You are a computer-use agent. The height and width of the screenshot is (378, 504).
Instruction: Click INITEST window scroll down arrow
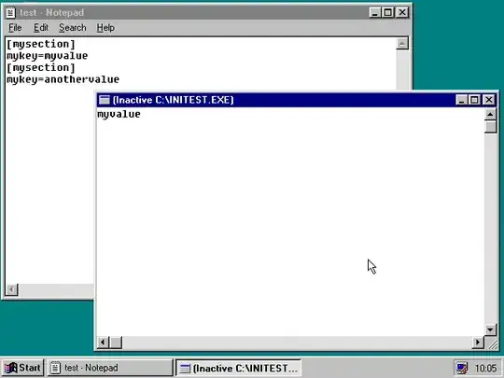pos(490,329)
